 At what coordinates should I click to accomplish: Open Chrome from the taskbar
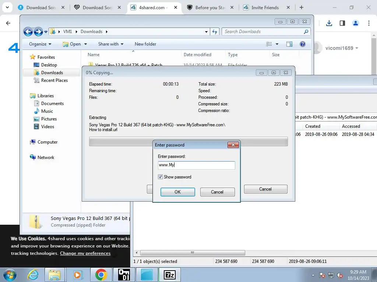point(101,275)
